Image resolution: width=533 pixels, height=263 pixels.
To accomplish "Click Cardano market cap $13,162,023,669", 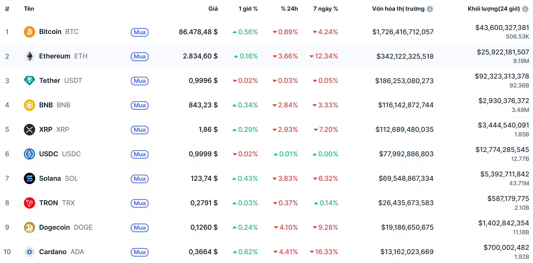I will click(407, 252).
